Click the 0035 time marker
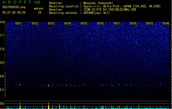This screenshot has height=109, width=172. 84,23
